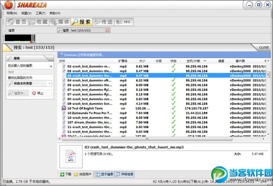The height and width of the screenshot is (186, 273).
Task: Click the Shareaza logo icon
Action: click(9, 5)
